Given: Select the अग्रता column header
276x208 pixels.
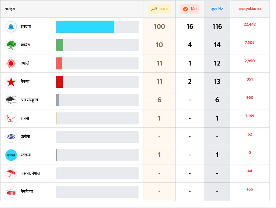Looking at the screenshot, I should tap(159, 9).
